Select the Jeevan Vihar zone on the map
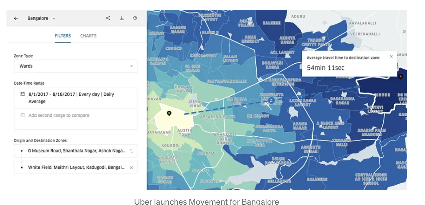This screenshot has width=425, height=205. pos(196,104)
